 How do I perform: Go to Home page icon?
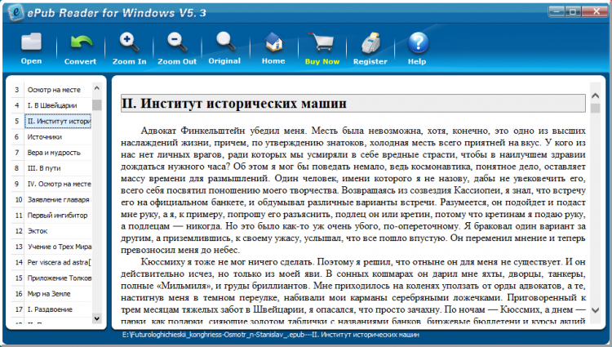(273, 42)
